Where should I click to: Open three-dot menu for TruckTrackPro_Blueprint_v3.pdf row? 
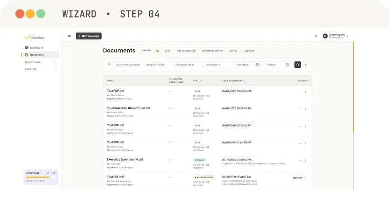305,109
